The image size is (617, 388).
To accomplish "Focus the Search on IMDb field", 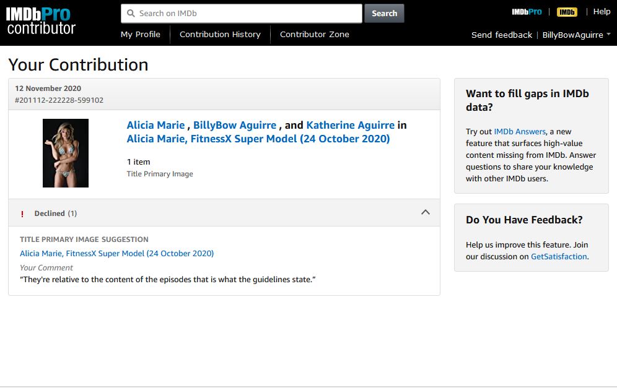I will point(248,13).
